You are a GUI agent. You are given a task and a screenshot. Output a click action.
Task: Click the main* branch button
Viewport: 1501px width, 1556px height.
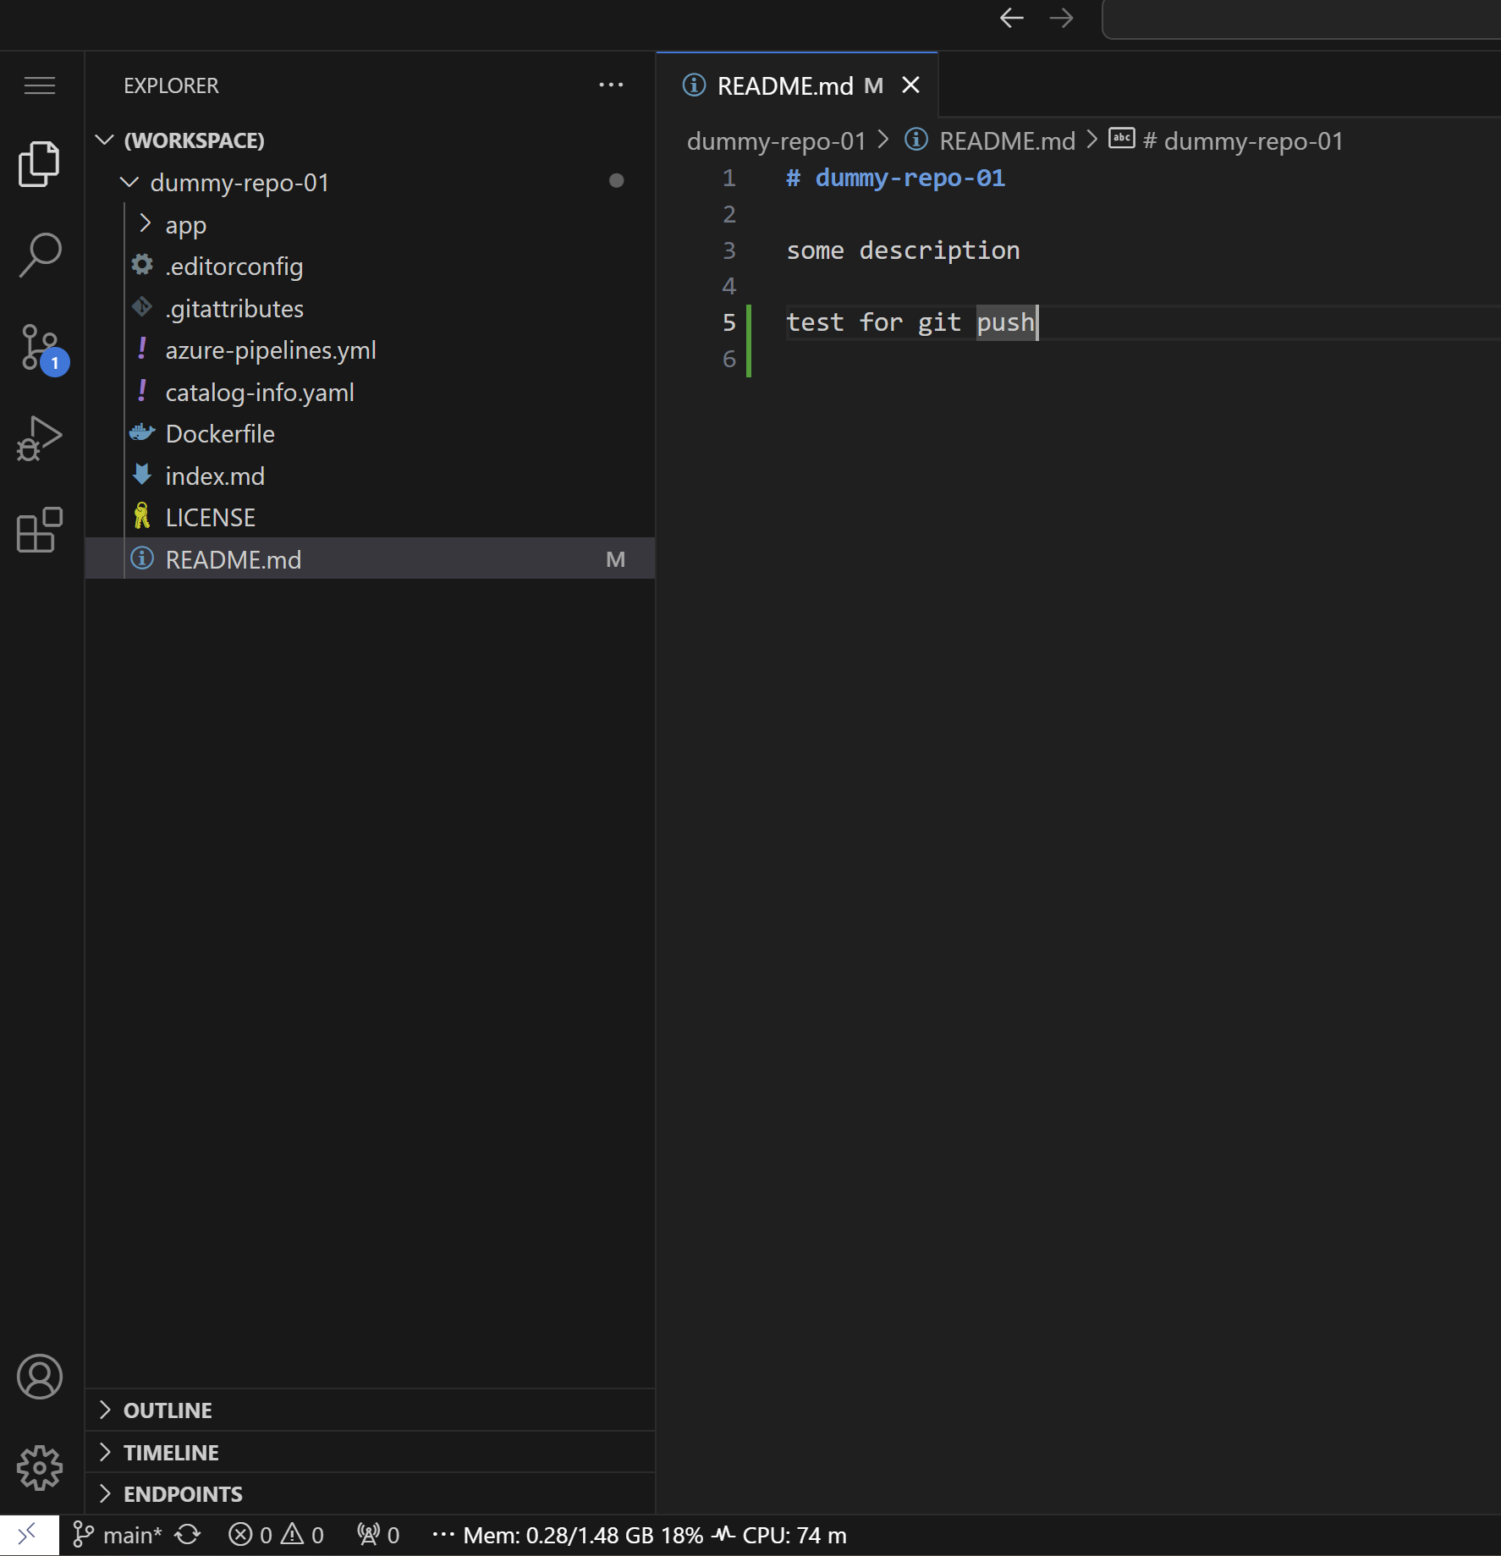(118, 1535)
